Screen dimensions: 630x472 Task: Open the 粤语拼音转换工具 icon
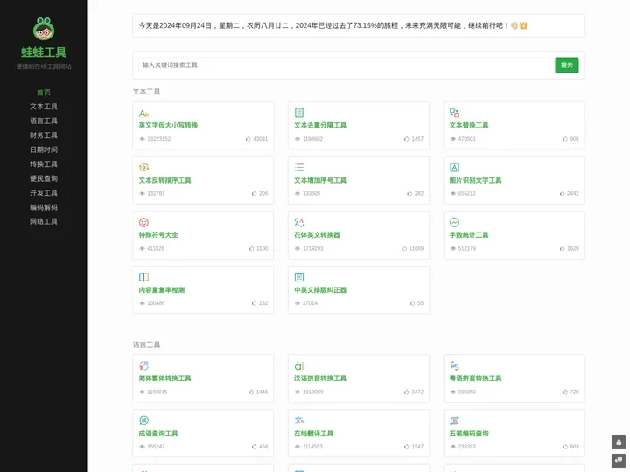pyautogui.click(x=454, y=365)
